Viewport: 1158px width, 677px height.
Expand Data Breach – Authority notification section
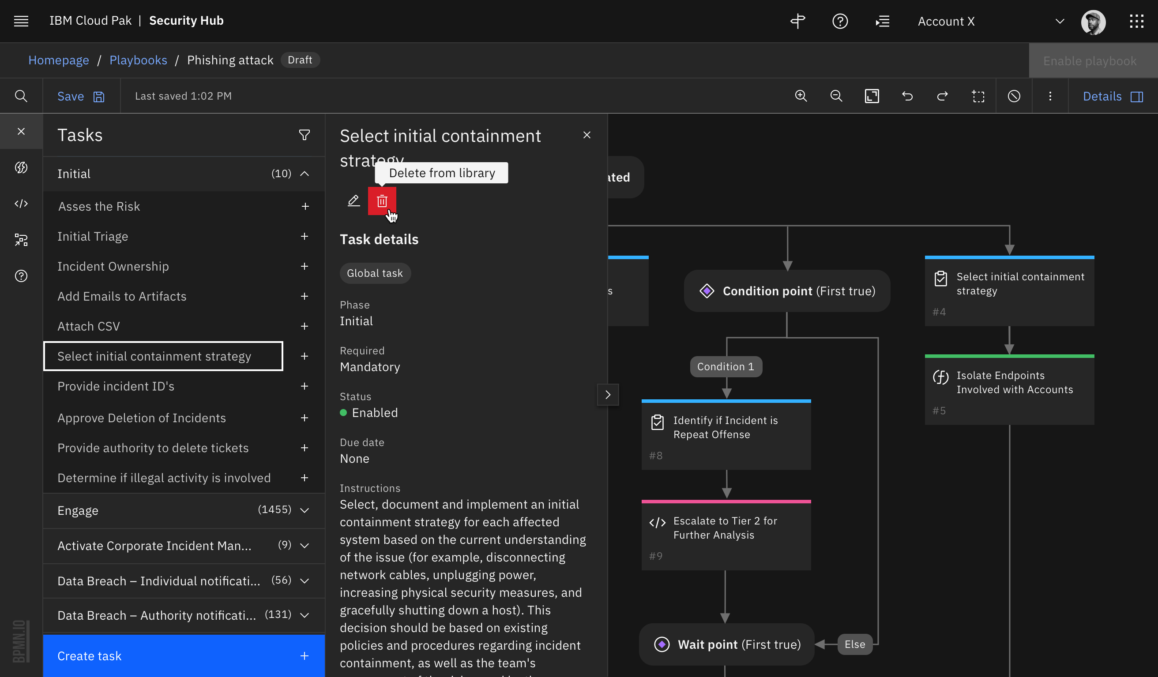click(x=305, y=615)
